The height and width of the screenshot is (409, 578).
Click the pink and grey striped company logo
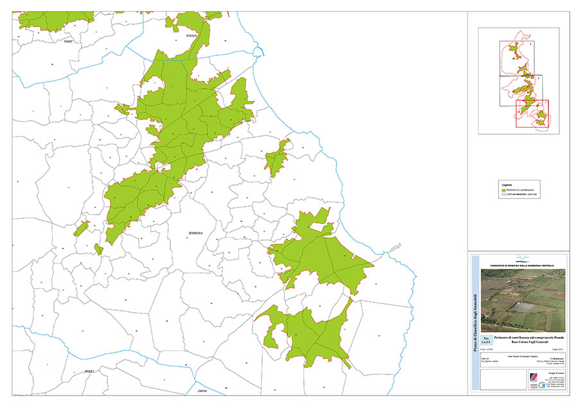point(534,377)
